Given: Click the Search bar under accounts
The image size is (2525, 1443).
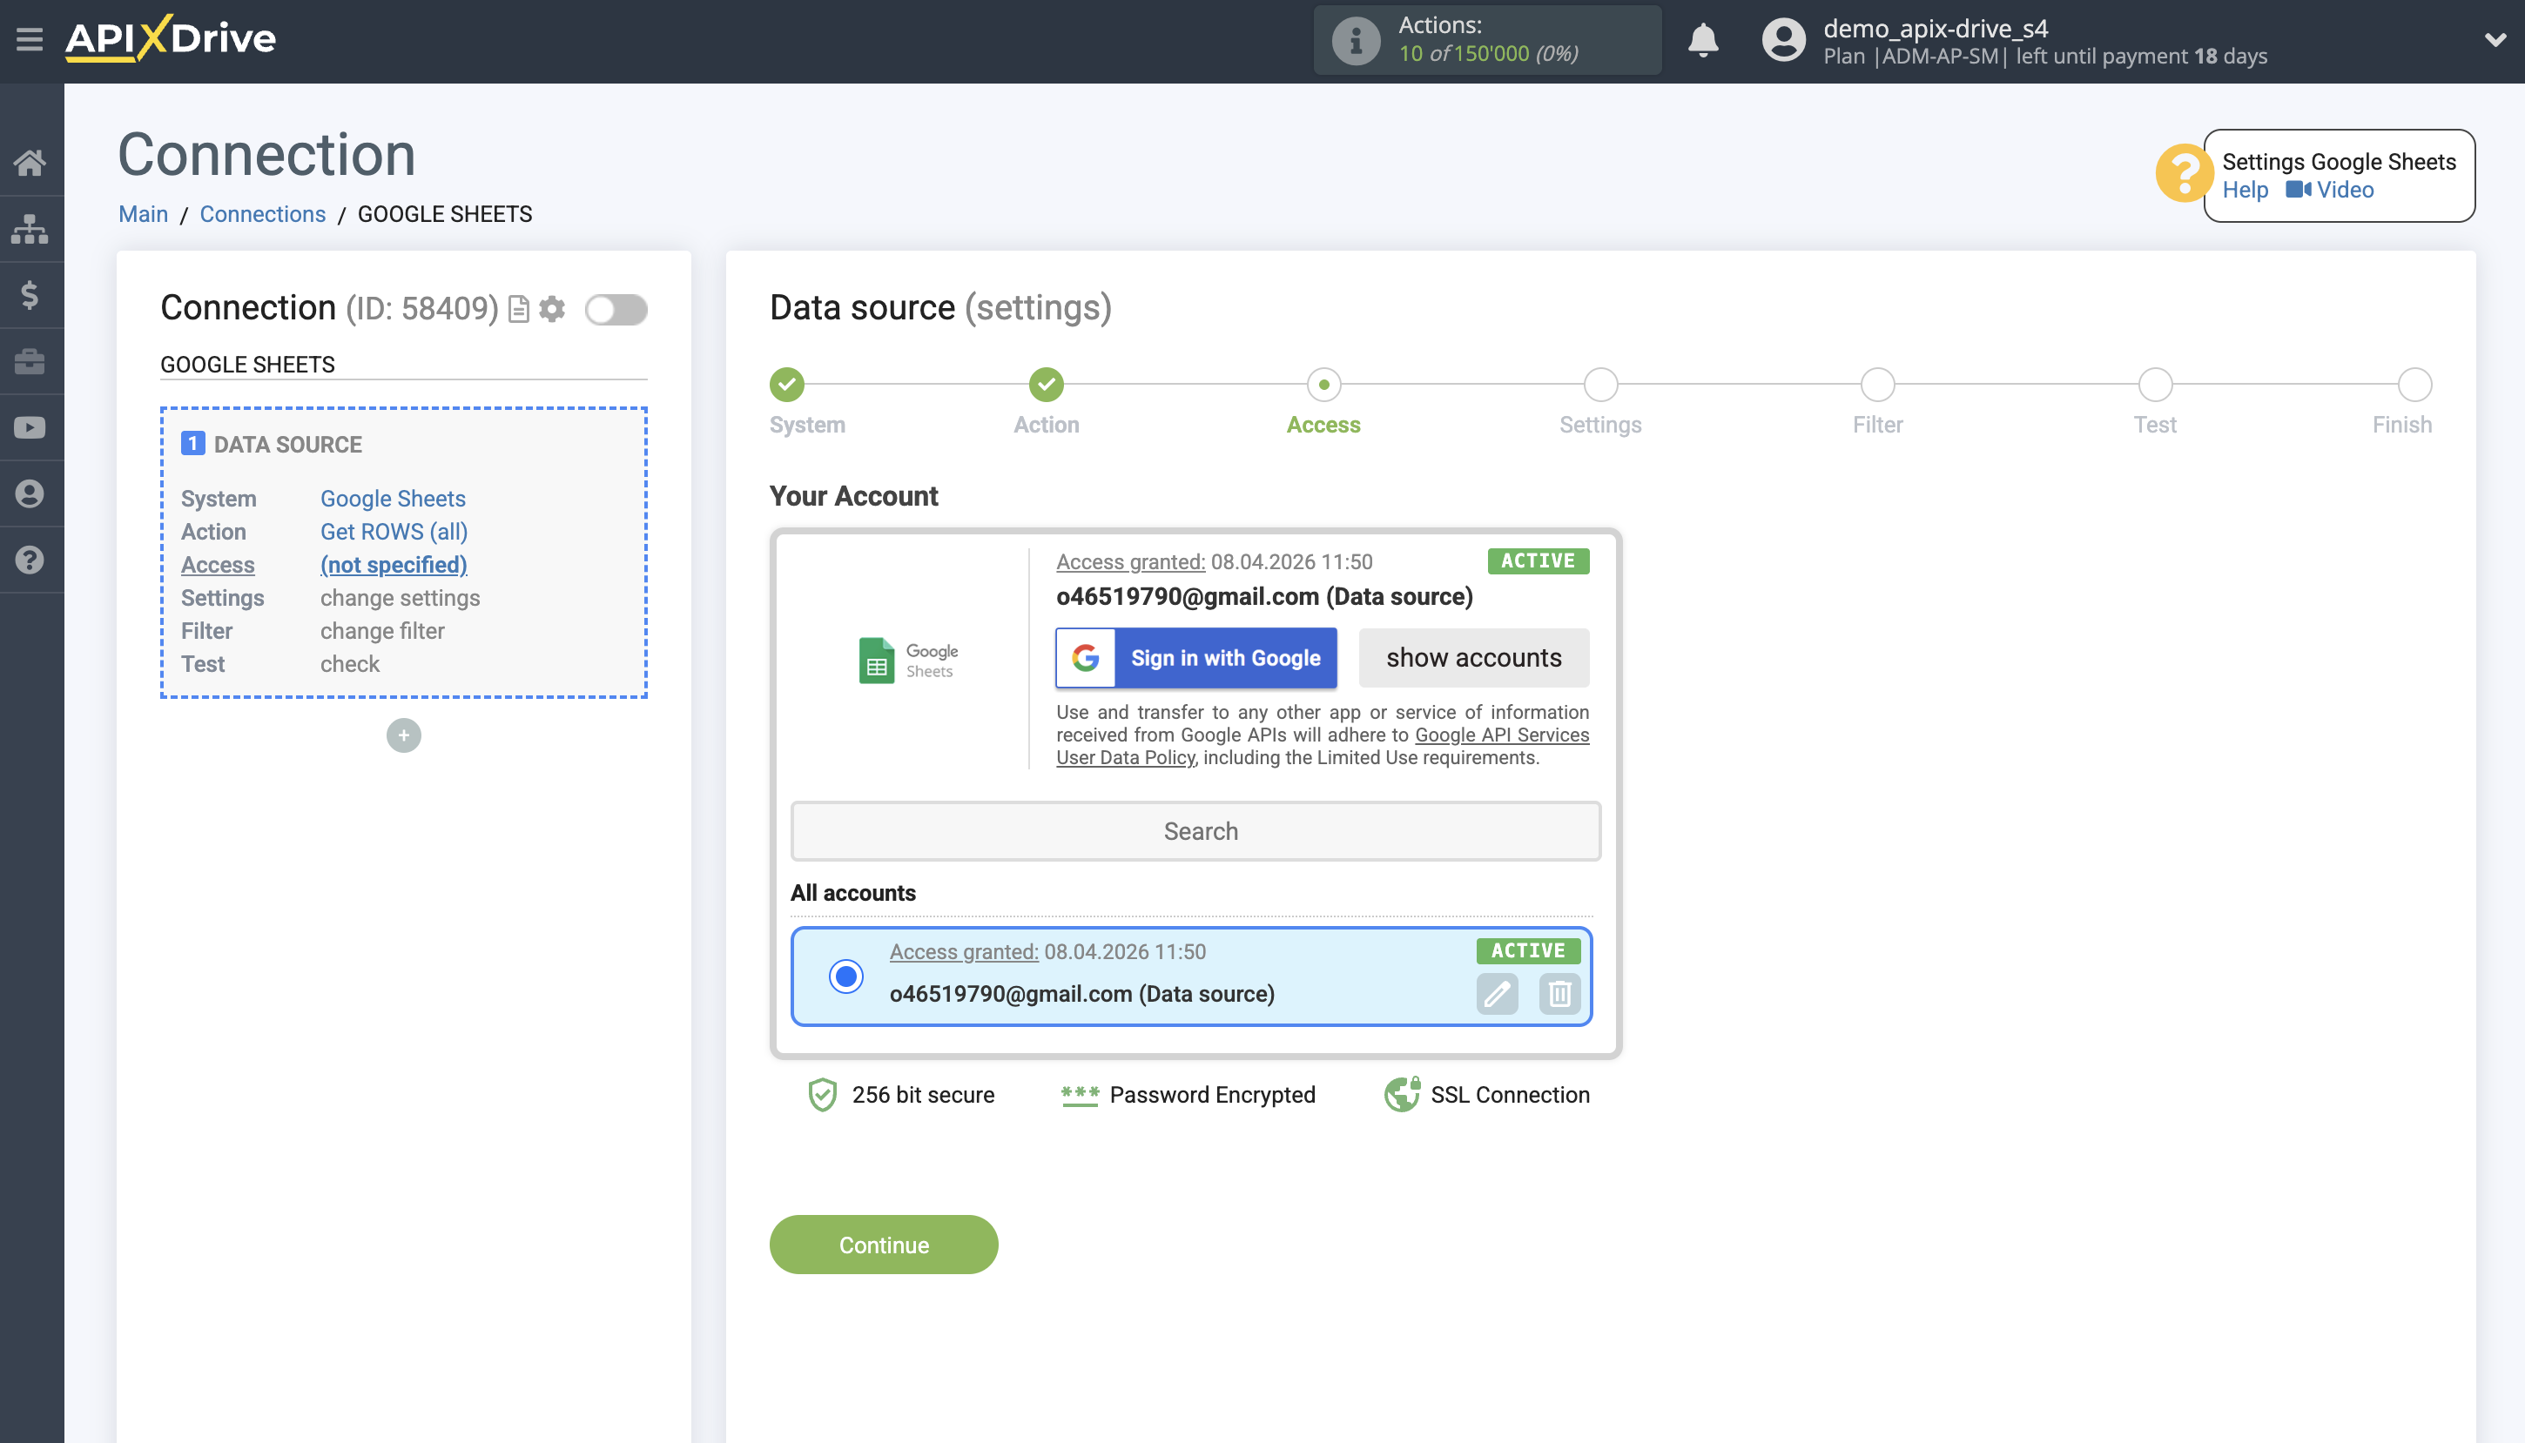Looking at the screenshot, I should tap(1195, 830).
